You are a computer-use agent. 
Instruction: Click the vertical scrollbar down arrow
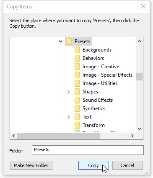tap(139, 129)
